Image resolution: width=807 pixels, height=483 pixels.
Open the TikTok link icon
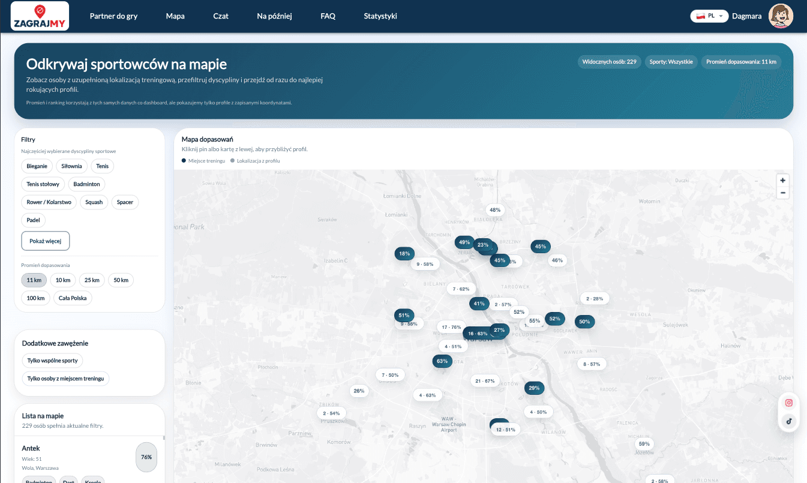(x=789, y=421)
